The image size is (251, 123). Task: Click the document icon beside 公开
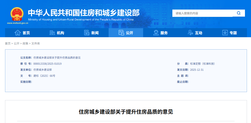(121, 33)
